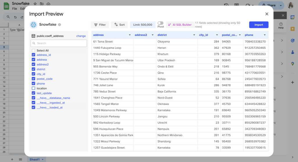Screen dimensions: 298x162
Task: Check the Select All checkbox
Action: 33,51
